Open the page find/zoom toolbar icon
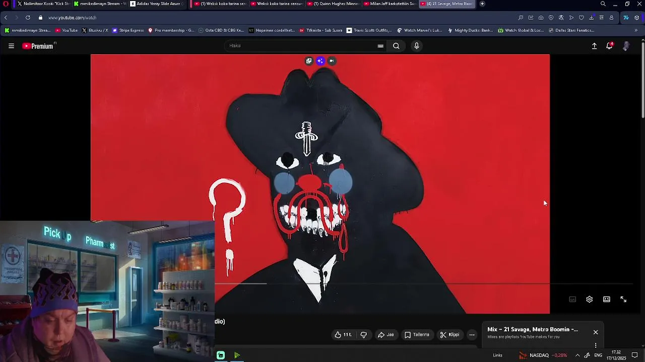 521,18
